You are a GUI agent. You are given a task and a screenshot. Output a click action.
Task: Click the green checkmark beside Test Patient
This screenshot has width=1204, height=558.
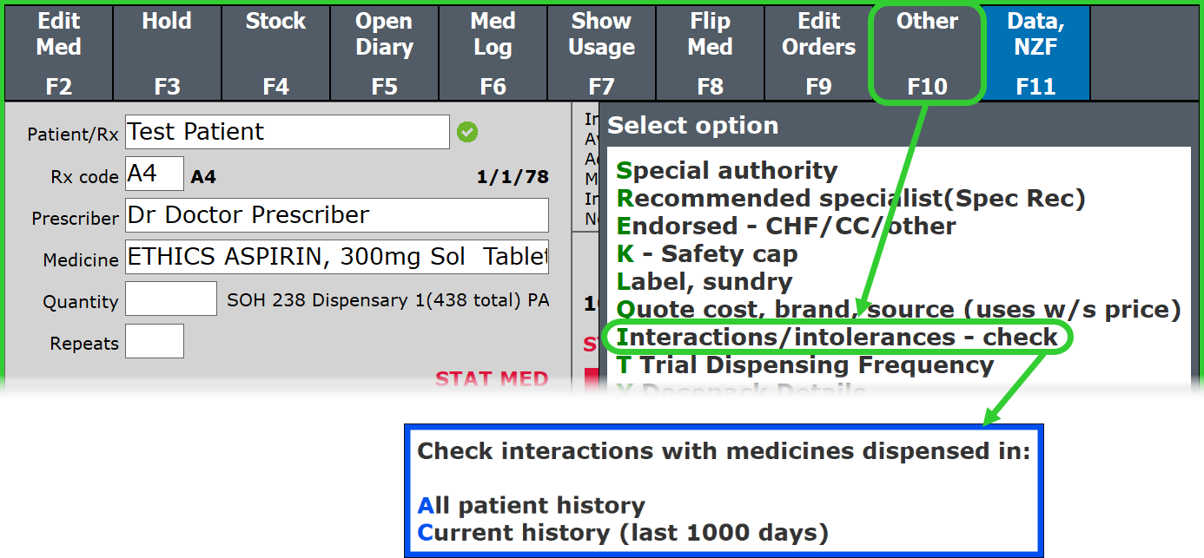pyautogui.click(x=467, y=132)
